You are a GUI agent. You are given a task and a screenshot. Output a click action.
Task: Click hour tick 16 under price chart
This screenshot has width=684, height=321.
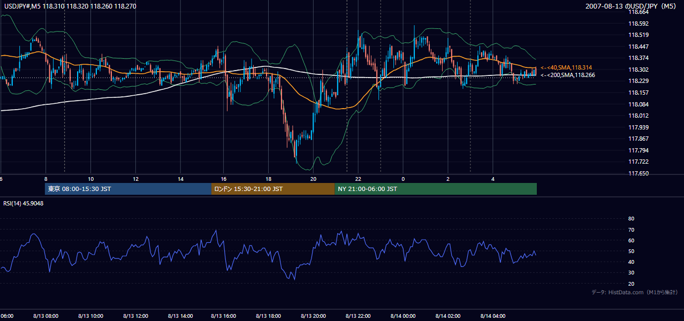click(x=224, y=179)
